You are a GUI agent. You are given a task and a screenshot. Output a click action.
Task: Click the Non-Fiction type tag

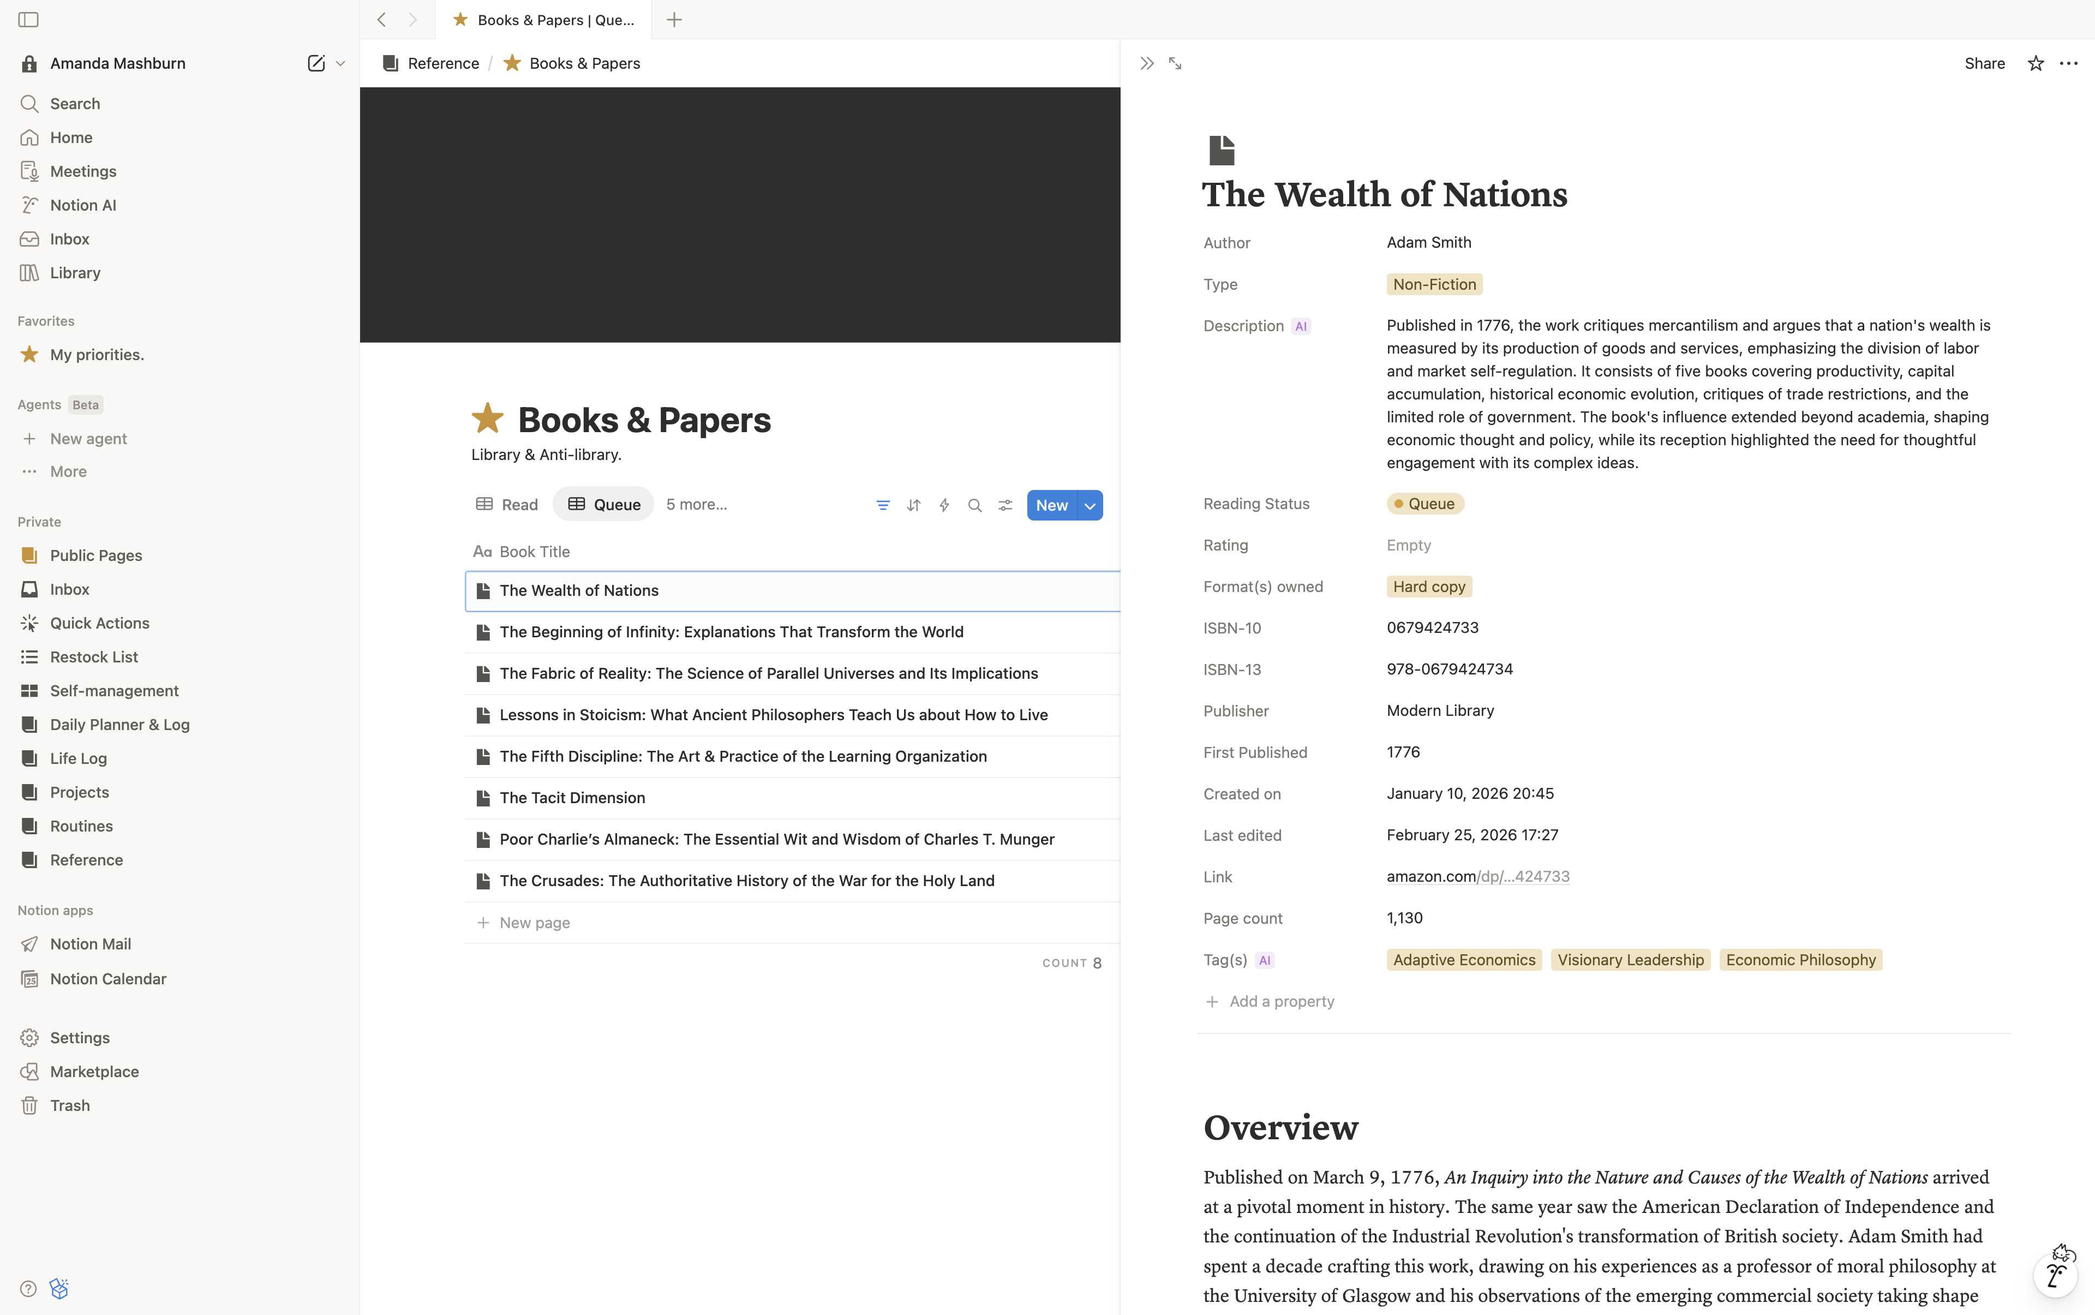1434,284
